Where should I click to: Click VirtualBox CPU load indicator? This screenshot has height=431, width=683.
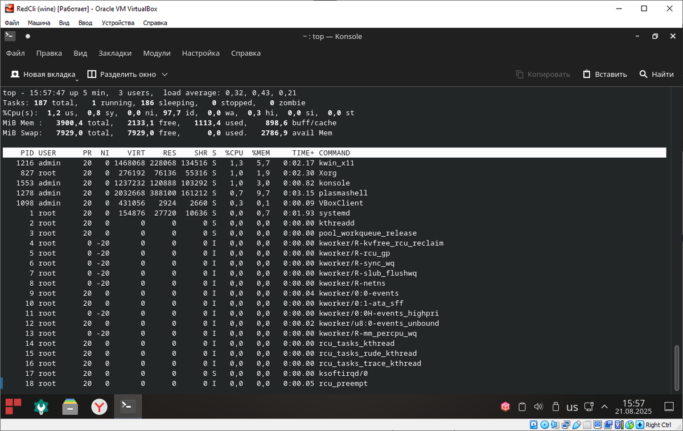(619, 425)
